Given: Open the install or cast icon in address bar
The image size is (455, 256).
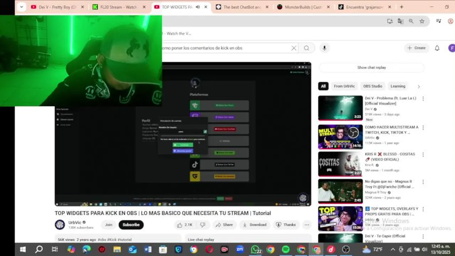Looking at the screenshot, I should tap(390, 21).
